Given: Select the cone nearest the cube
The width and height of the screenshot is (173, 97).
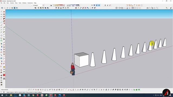Looking at the screenshot, I should pyautogui.click(x=92, y=60).
